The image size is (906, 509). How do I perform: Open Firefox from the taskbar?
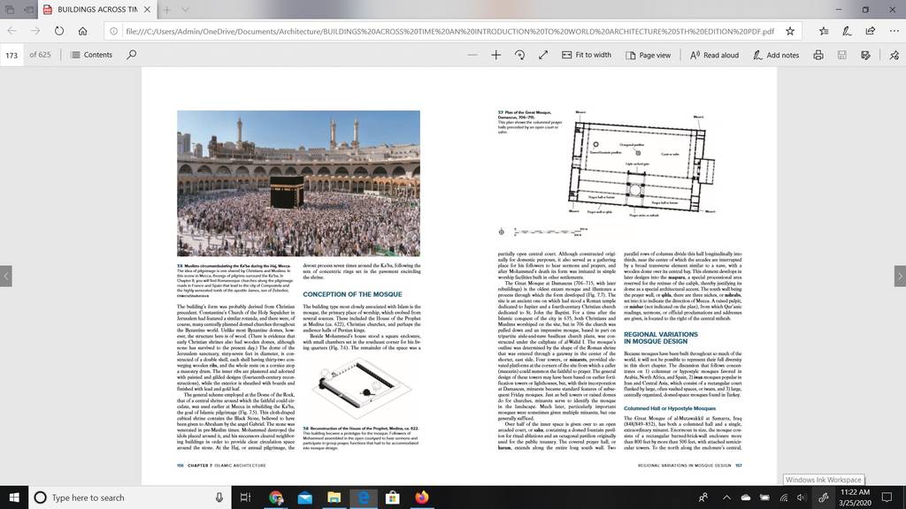[x=422, y=497]
